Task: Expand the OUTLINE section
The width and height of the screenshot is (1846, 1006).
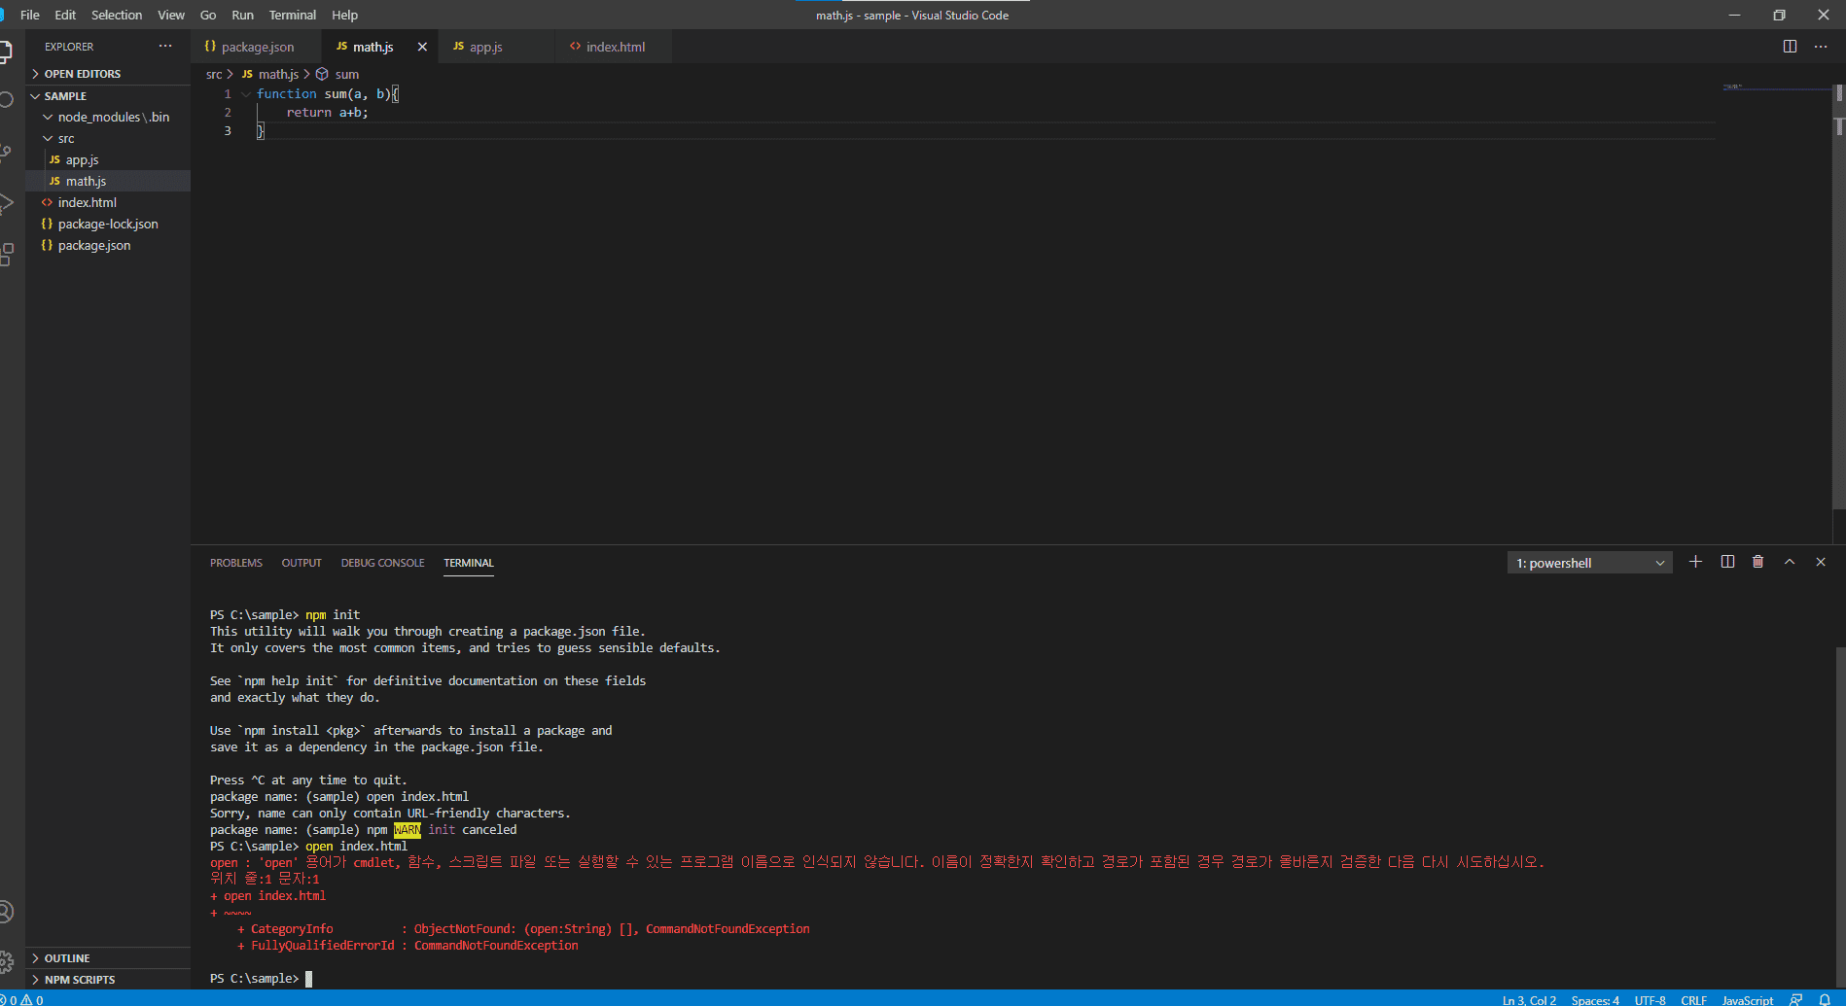Action: (108, 958)
